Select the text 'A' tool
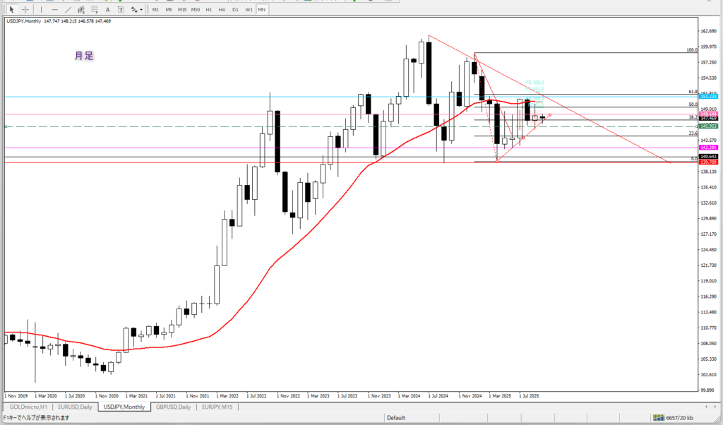This screenshot has width=723, height=425. pos(108,9)
